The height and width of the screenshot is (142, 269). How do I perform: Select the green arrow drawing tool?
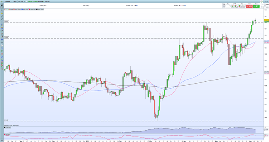click(2, 51)
